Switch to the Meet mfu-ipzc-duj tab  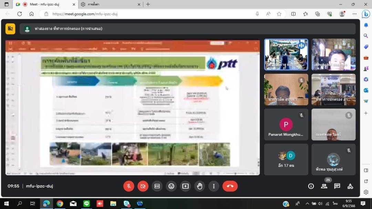44,4
